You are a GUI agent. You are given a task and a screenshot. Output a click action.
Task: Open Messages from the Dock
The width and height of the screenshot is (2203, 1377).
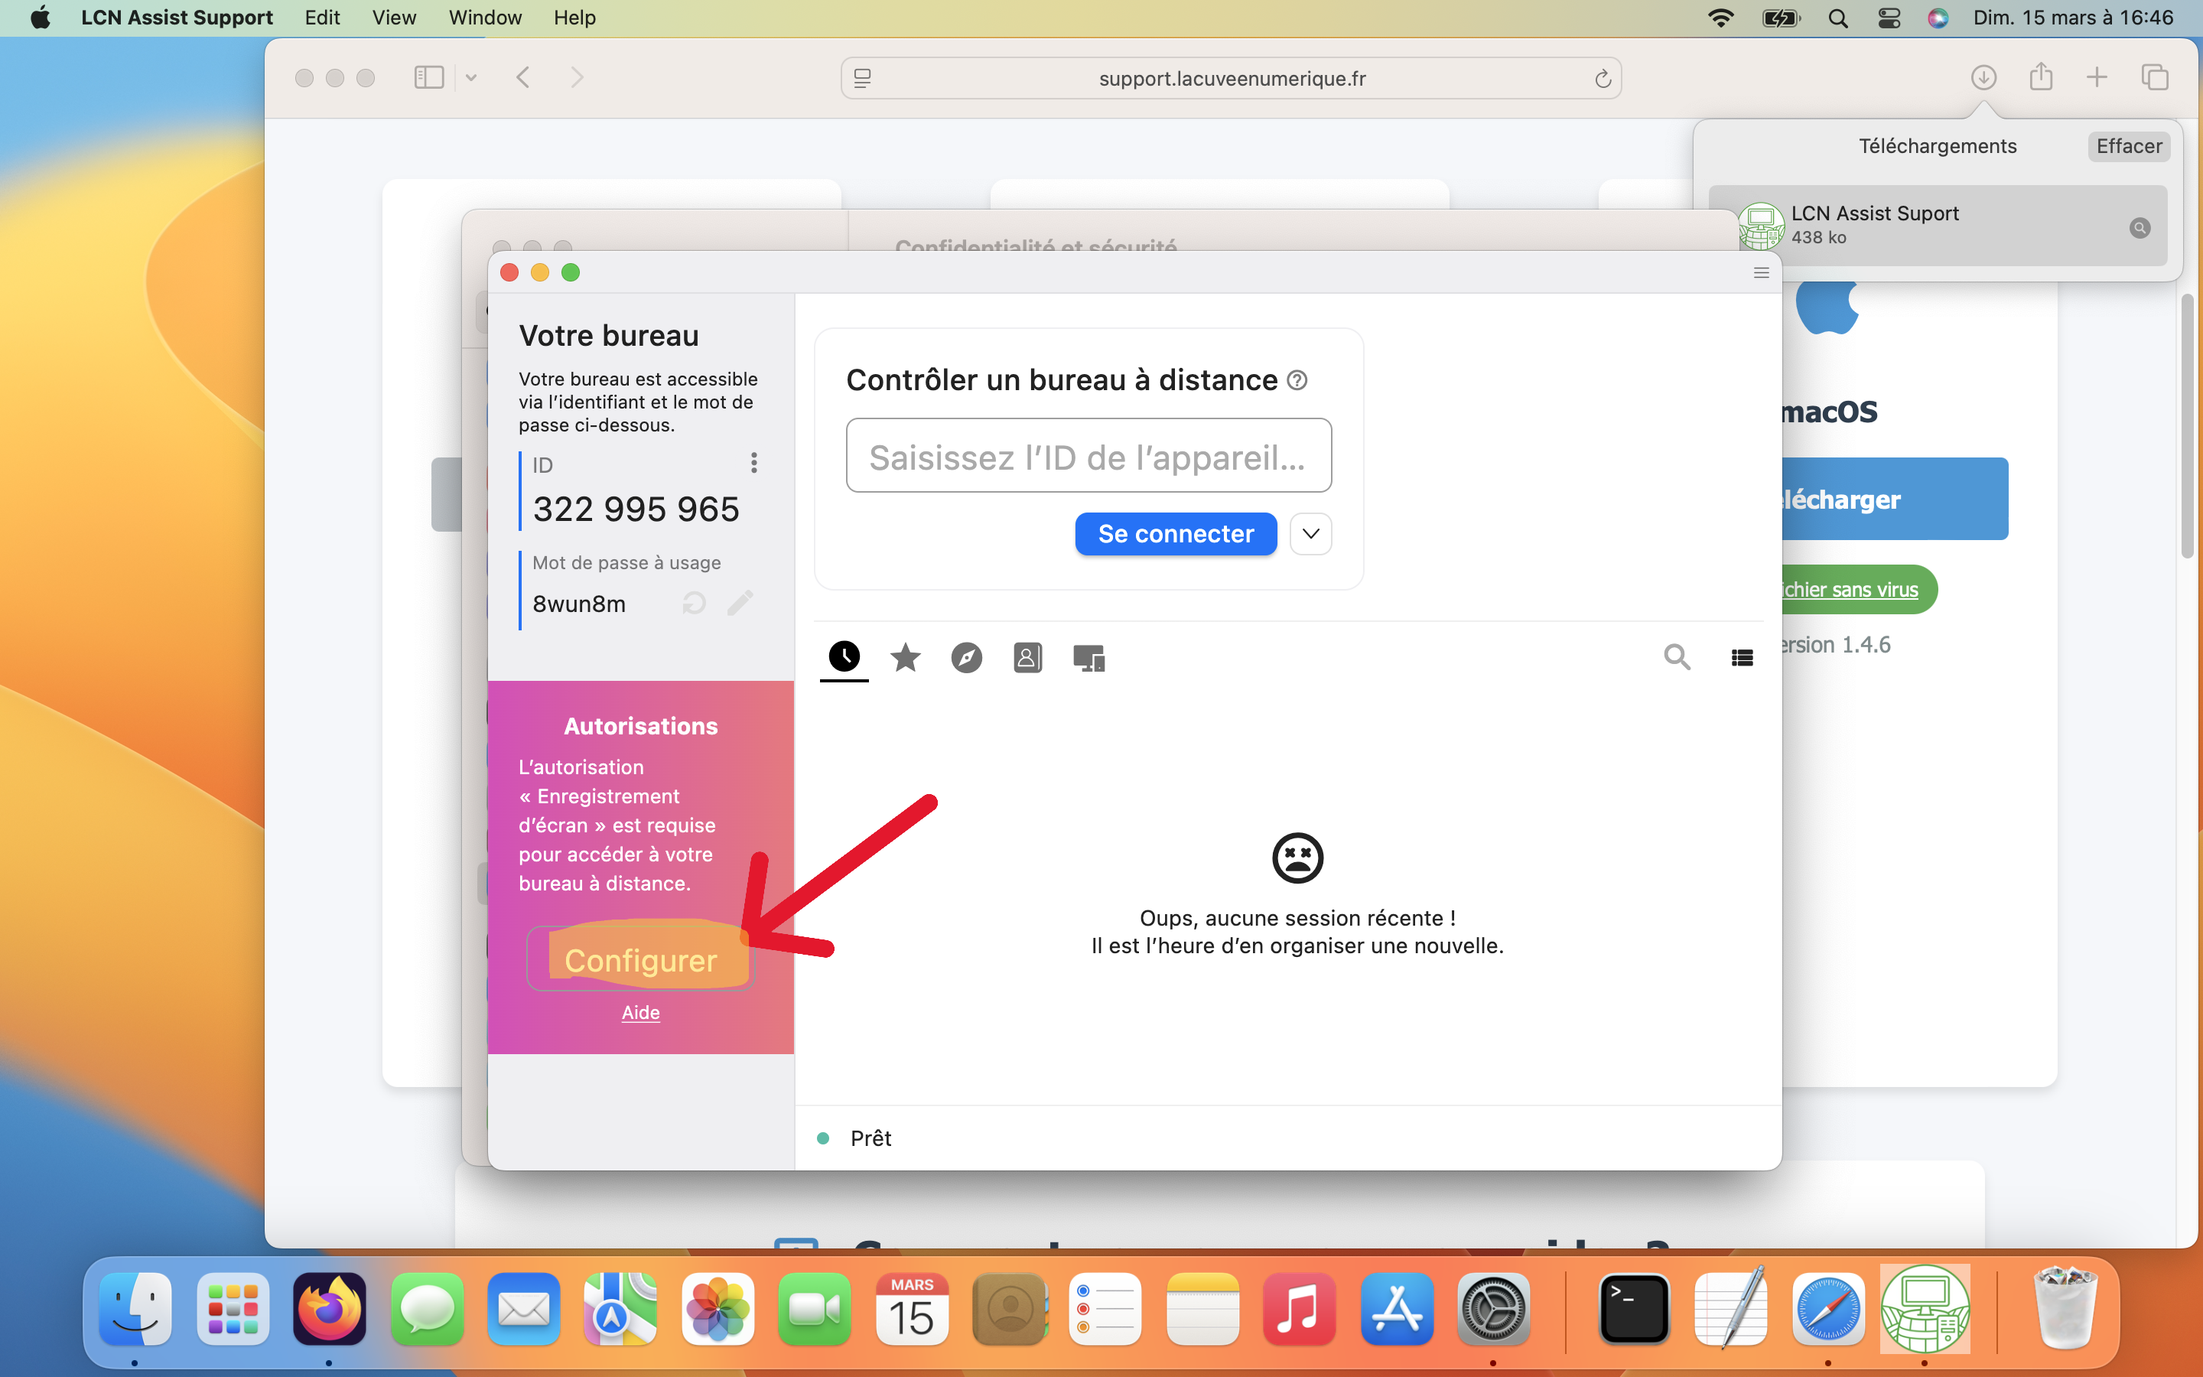427,1309
